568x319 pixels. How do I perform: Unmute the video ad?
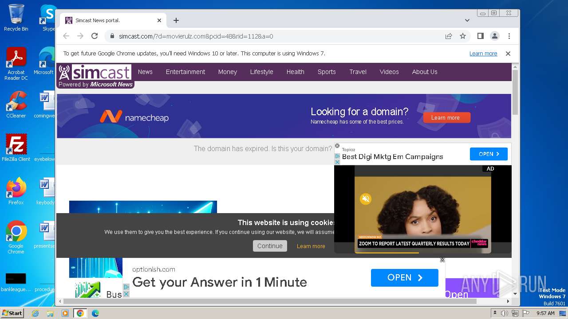366,199
